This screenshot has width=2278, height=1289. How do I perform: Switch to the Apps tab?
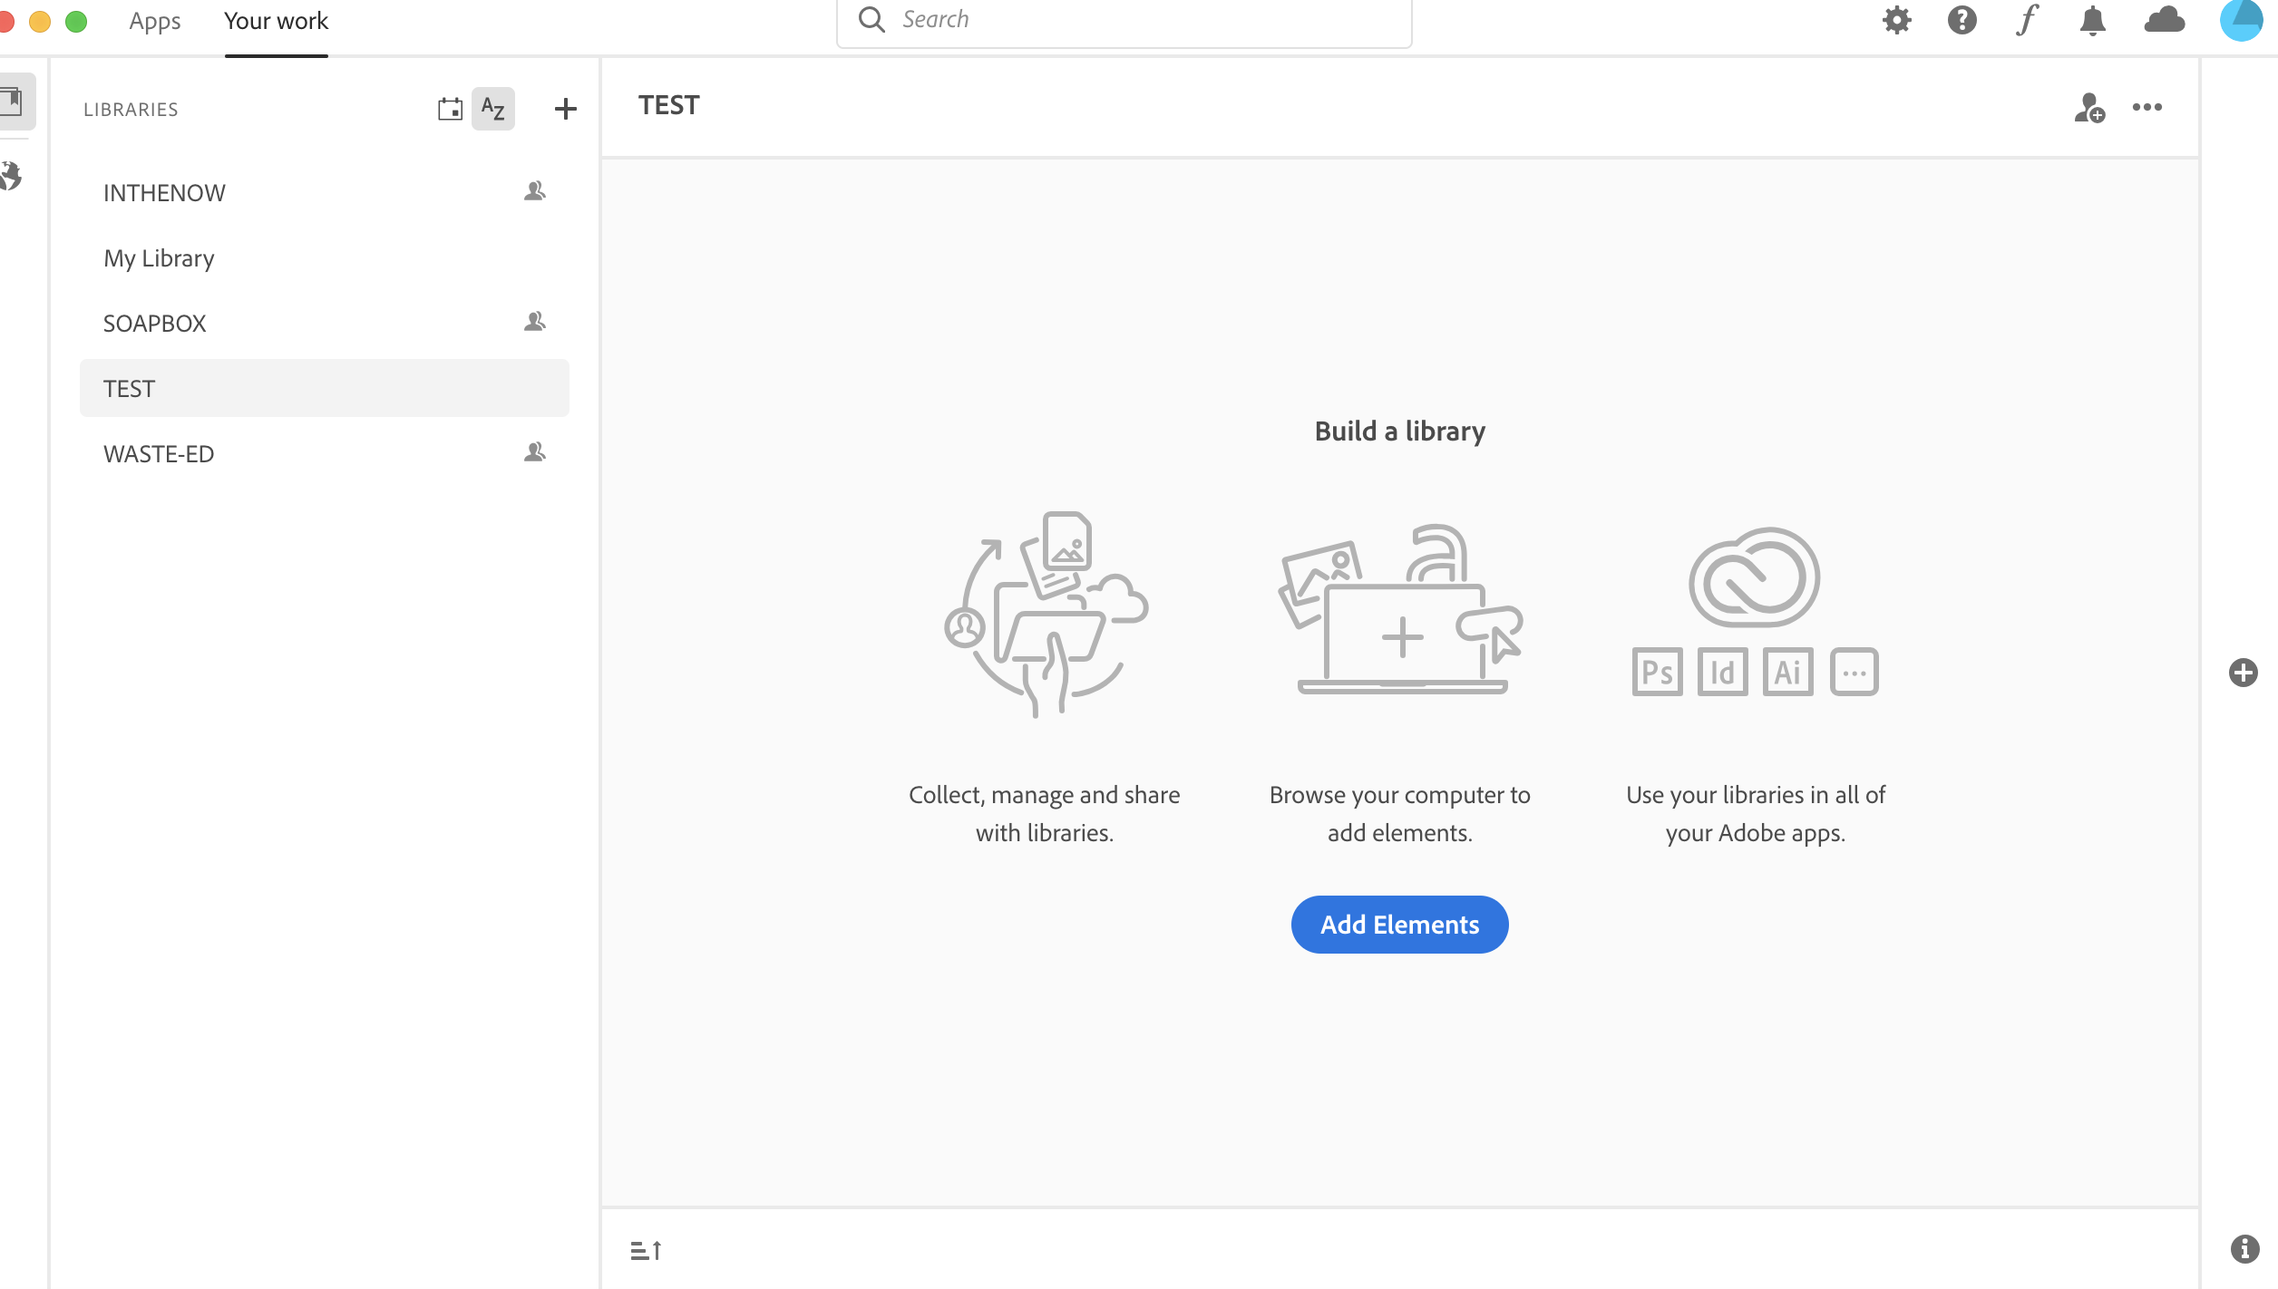click(154, 20)
